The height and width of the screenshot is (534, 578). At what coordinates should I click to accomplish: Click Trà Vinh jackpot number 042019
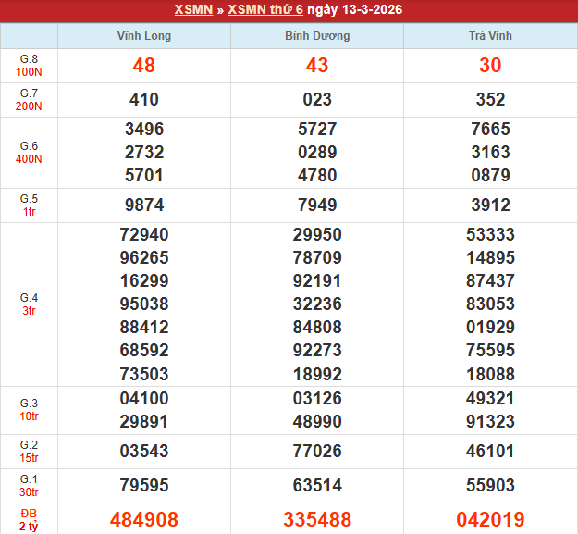pos(490,519)
